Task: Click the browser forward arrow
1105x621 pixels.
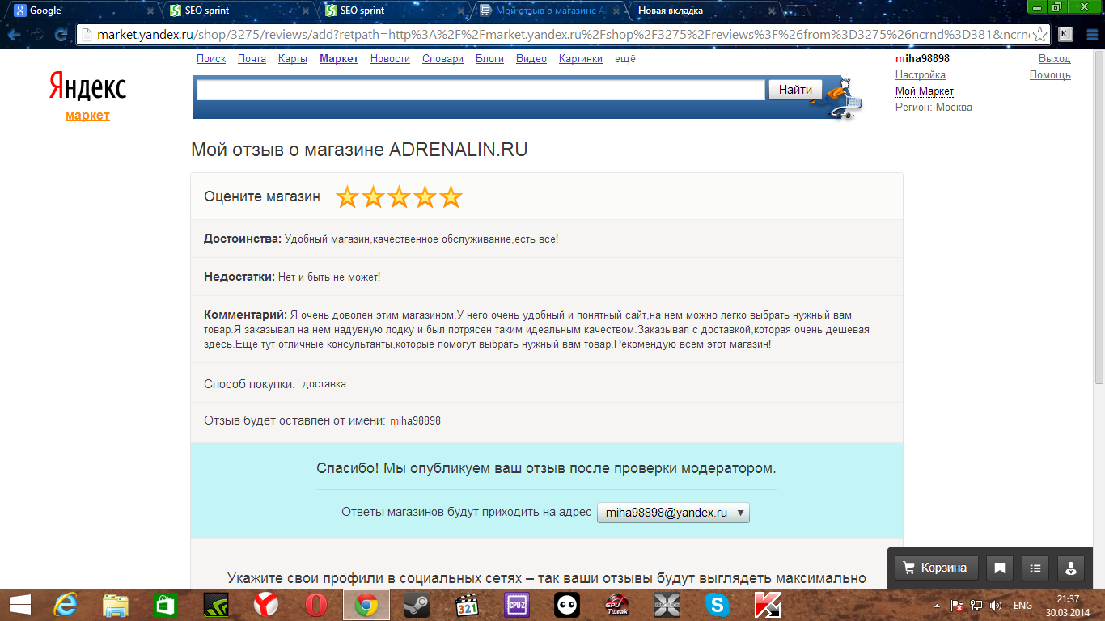Action: (37, 35)
